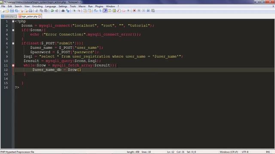Click the select query string on line 9
Image resolution: width=275 pixels, height=154 pixels.
(110, 56)
